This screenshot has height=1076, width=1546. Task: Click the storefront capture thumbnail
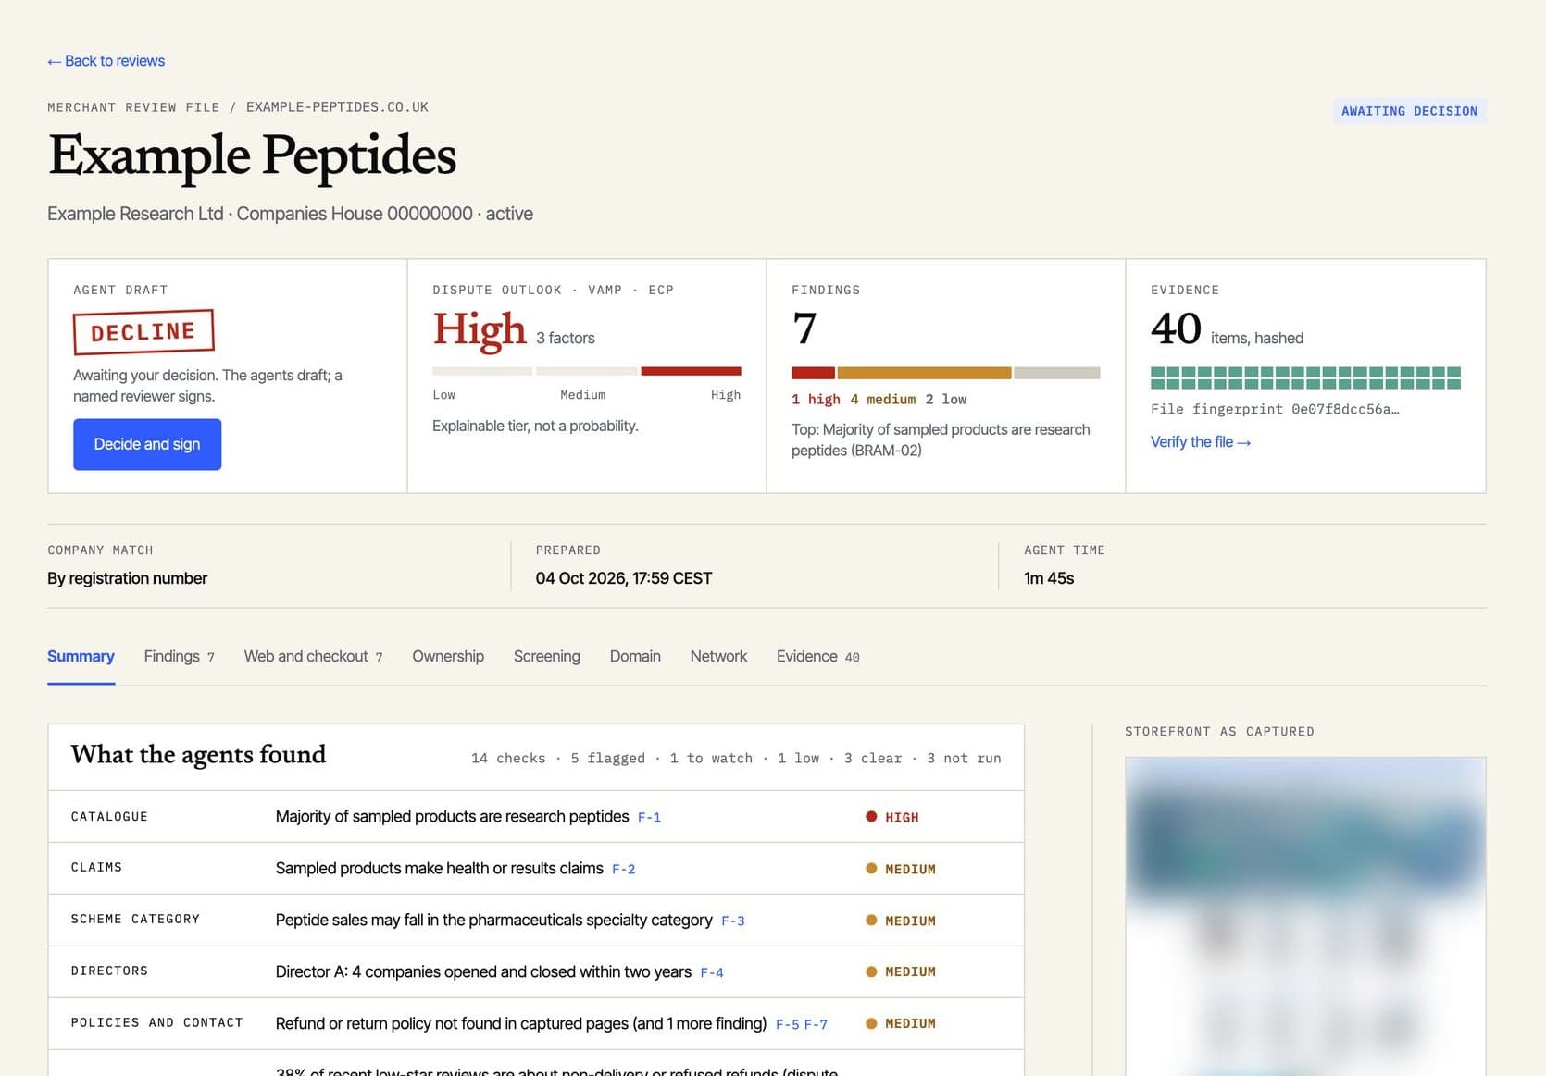coord(1305,916)
